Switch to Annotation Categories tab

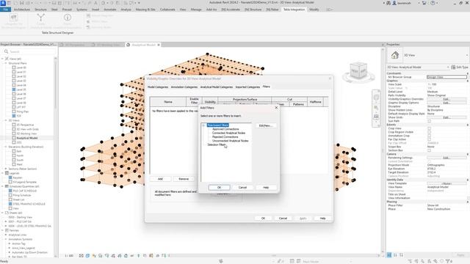184,87
